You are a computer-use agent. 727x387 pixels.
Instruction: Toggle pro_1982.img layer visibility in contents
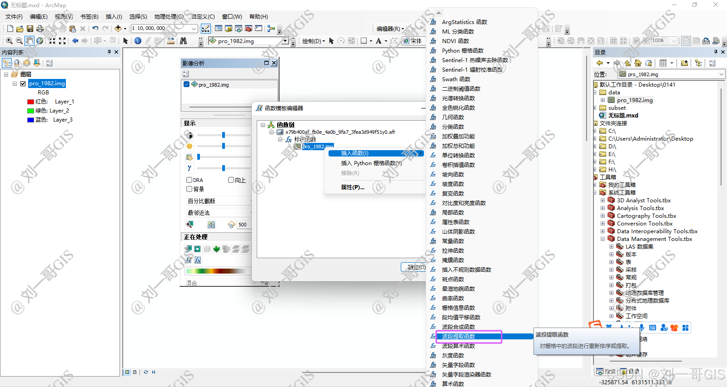pyautogui.click(x=23, y=83)
